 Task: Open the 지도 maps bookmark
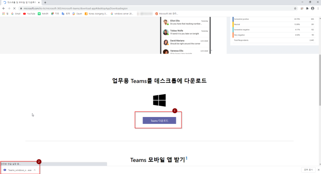pos(55,14)
